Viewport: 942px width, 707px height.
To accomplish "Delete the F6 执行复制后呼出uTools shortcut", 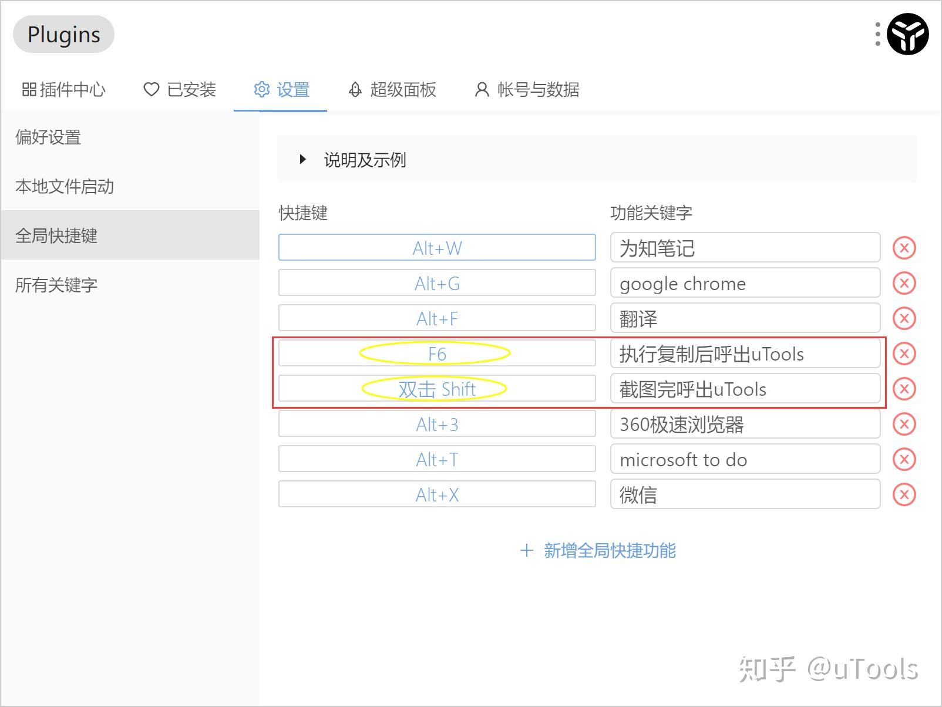I will point(904,353).
